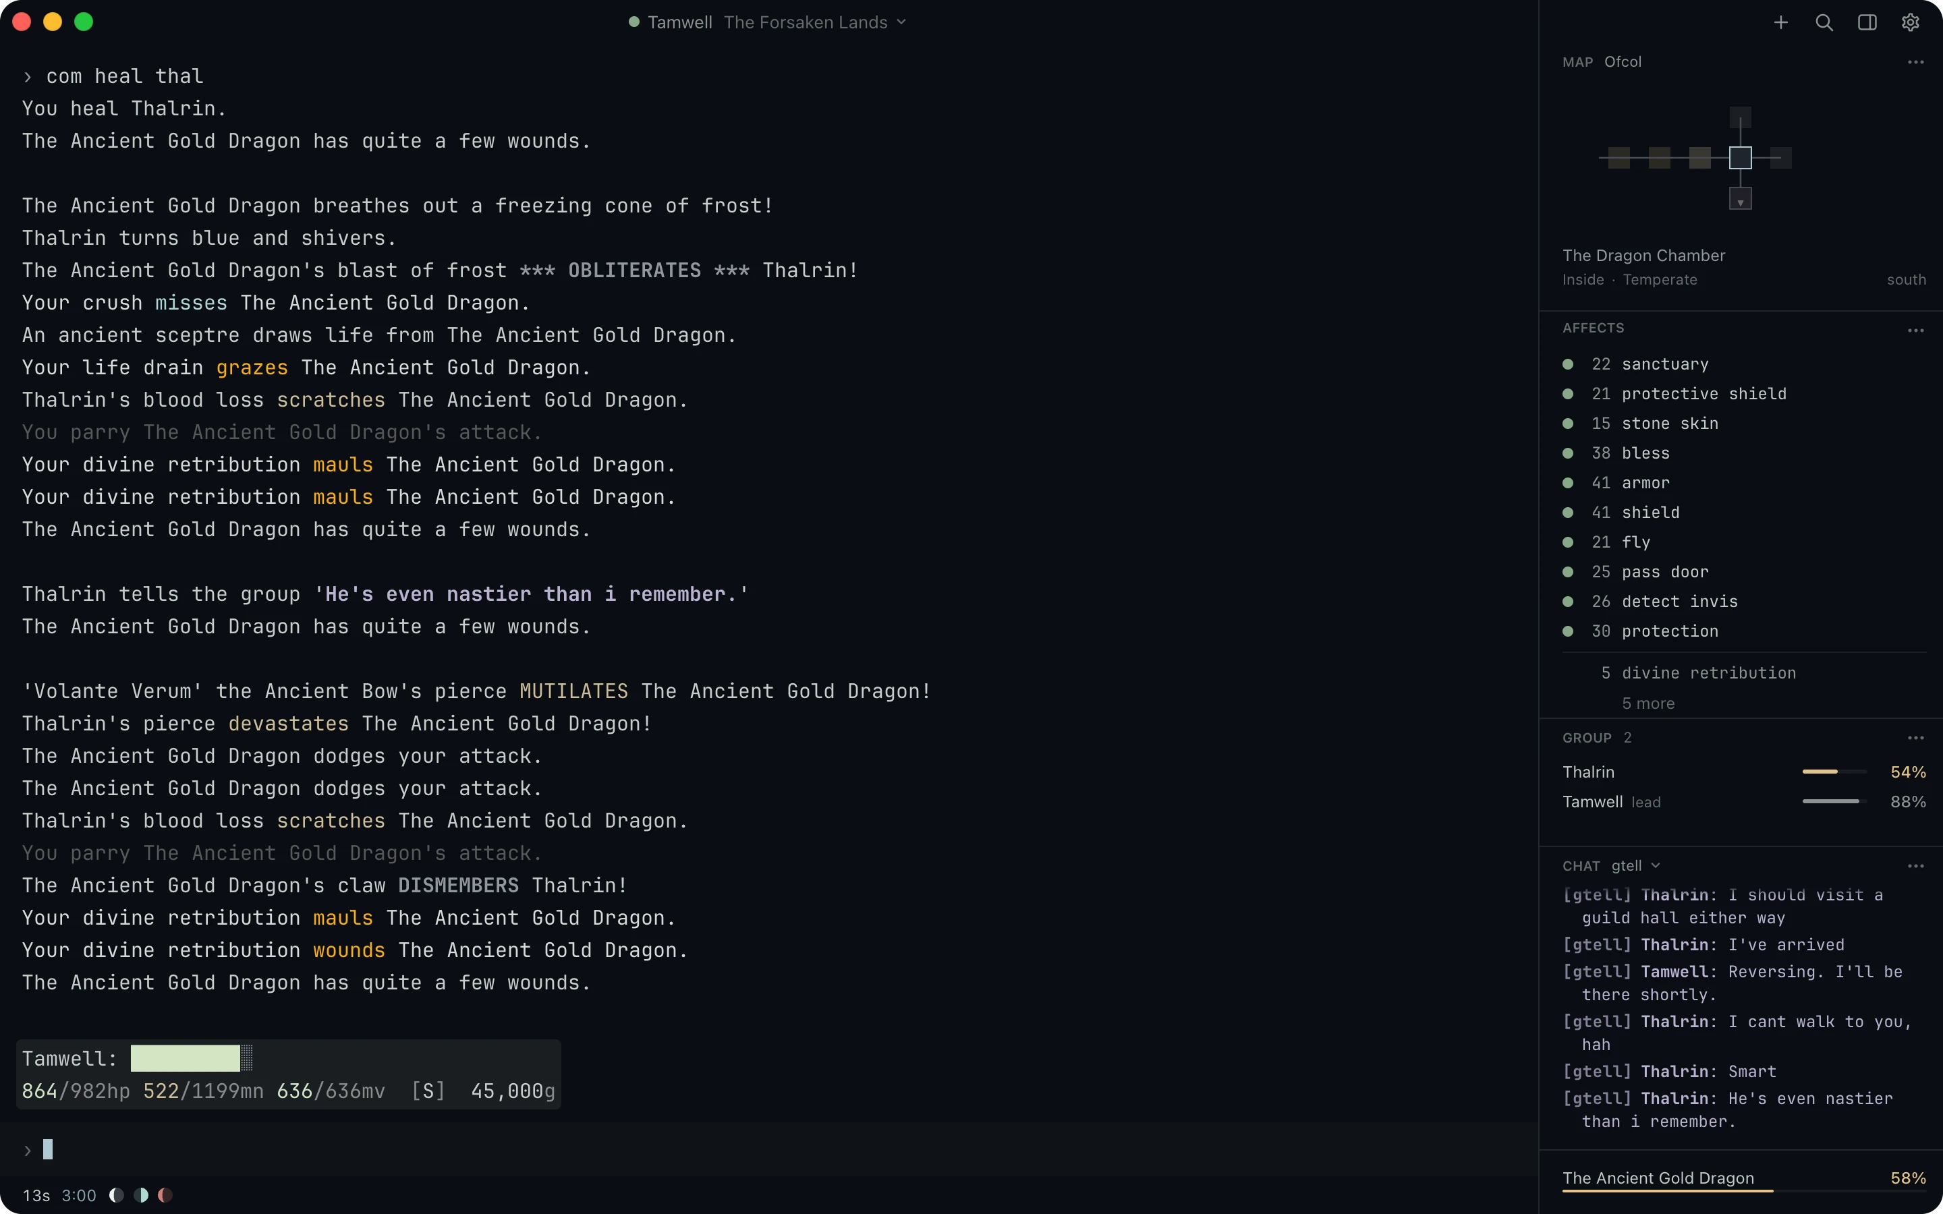Click the white crescent moon phase icon
Viewport: 1943px width, 1214px height.
click(x=117, y=1194)
